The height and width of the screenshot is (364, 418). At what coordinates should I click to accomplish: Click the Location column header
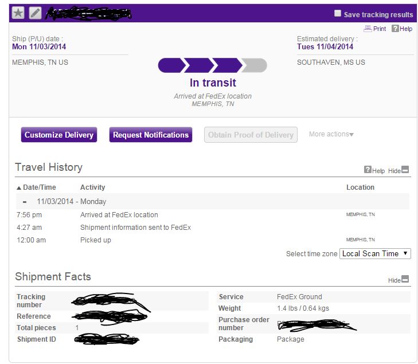point(360,187)
